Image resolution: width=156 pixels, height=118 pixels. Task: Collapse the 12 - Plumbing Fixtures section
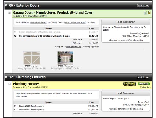coord(6,77)
